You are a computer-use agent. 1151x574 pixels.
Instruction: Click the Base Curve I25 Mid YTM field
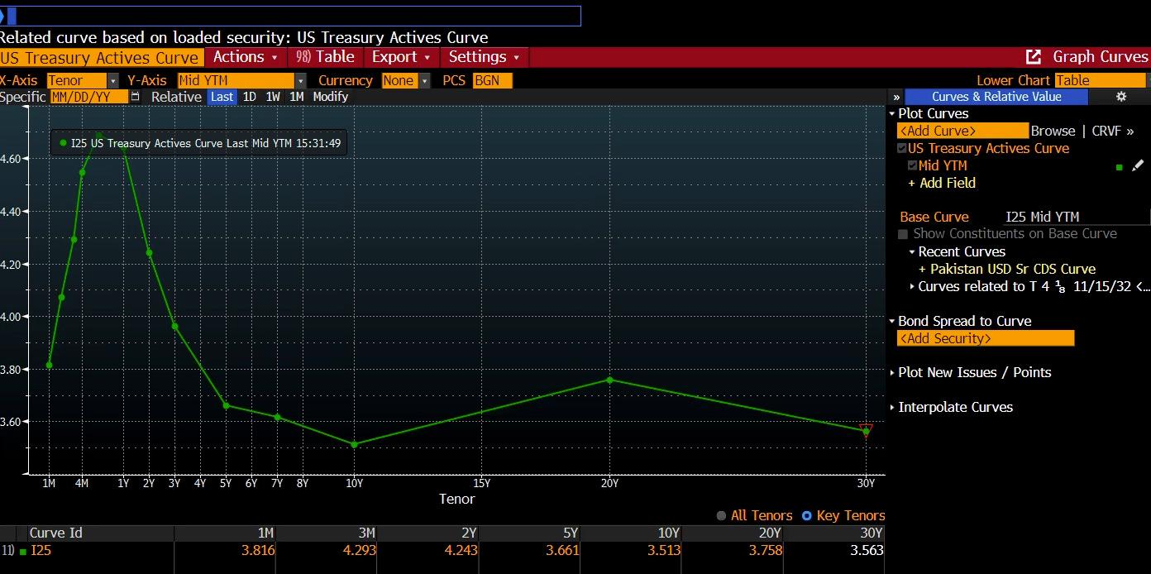tap(1077, 217)
